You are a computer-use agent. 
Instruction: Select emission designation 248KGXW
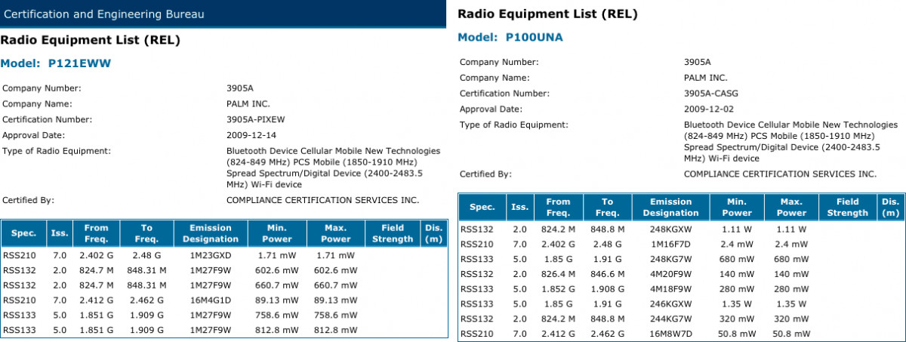[670, 229]
